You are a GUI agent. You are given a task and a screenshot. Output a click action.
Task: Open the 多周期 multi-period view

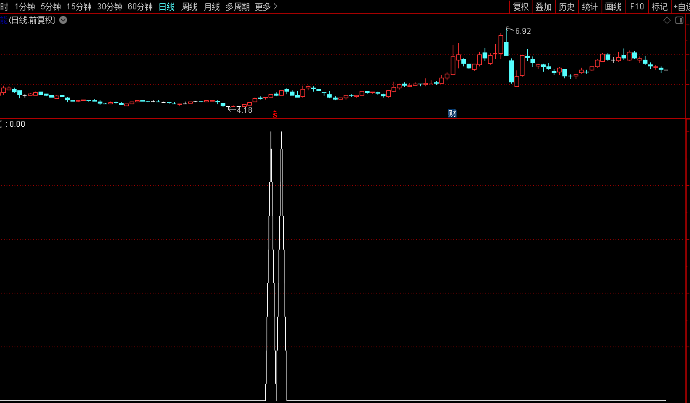(x=237, y=7)
